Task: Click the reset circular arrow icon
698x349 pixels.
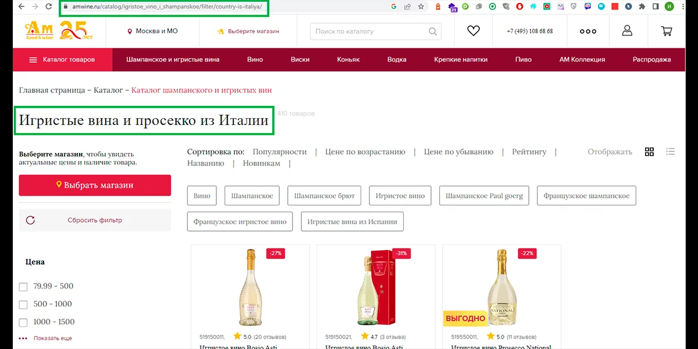Action: click(x=31, y=220)
